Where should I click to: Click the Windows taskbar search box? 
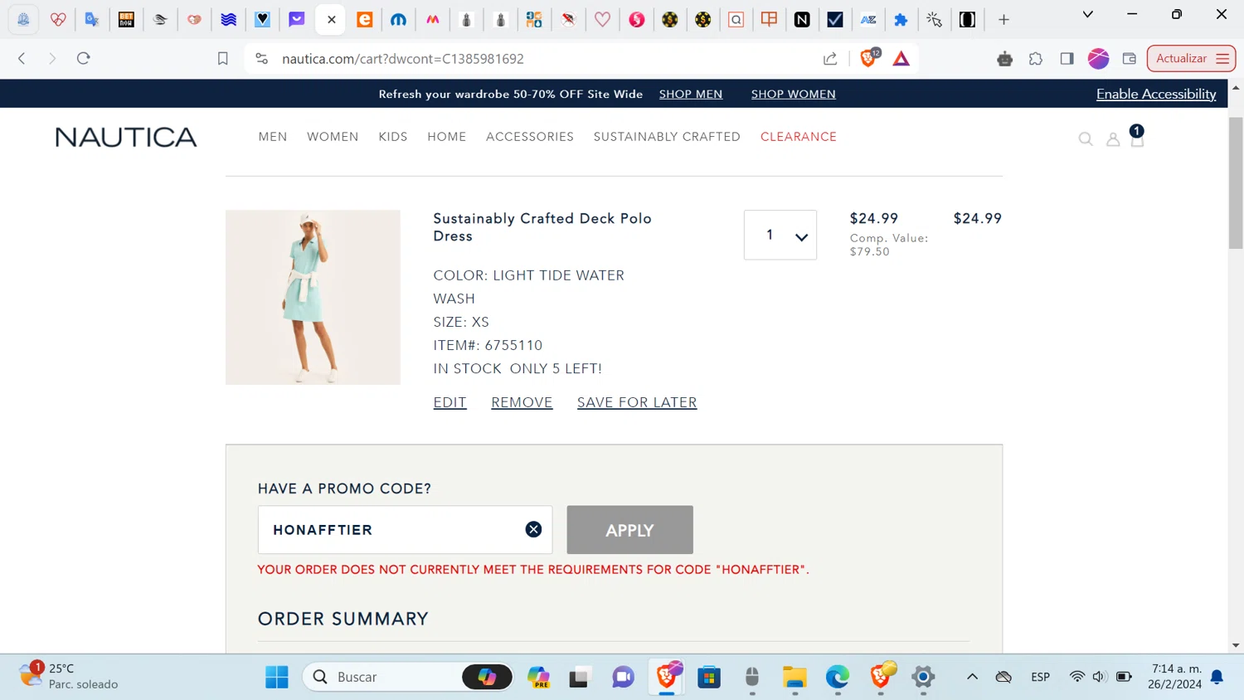[407, 677]
